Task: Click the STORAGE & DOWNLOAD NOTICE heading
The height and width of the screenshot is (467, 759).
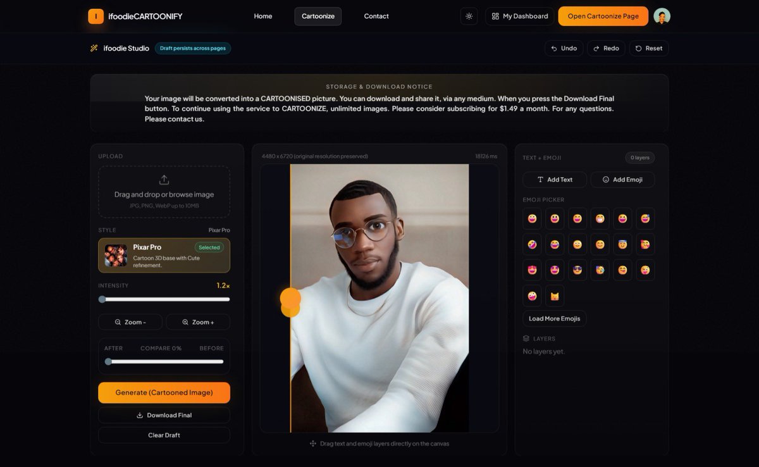Action: coord(379,87)
